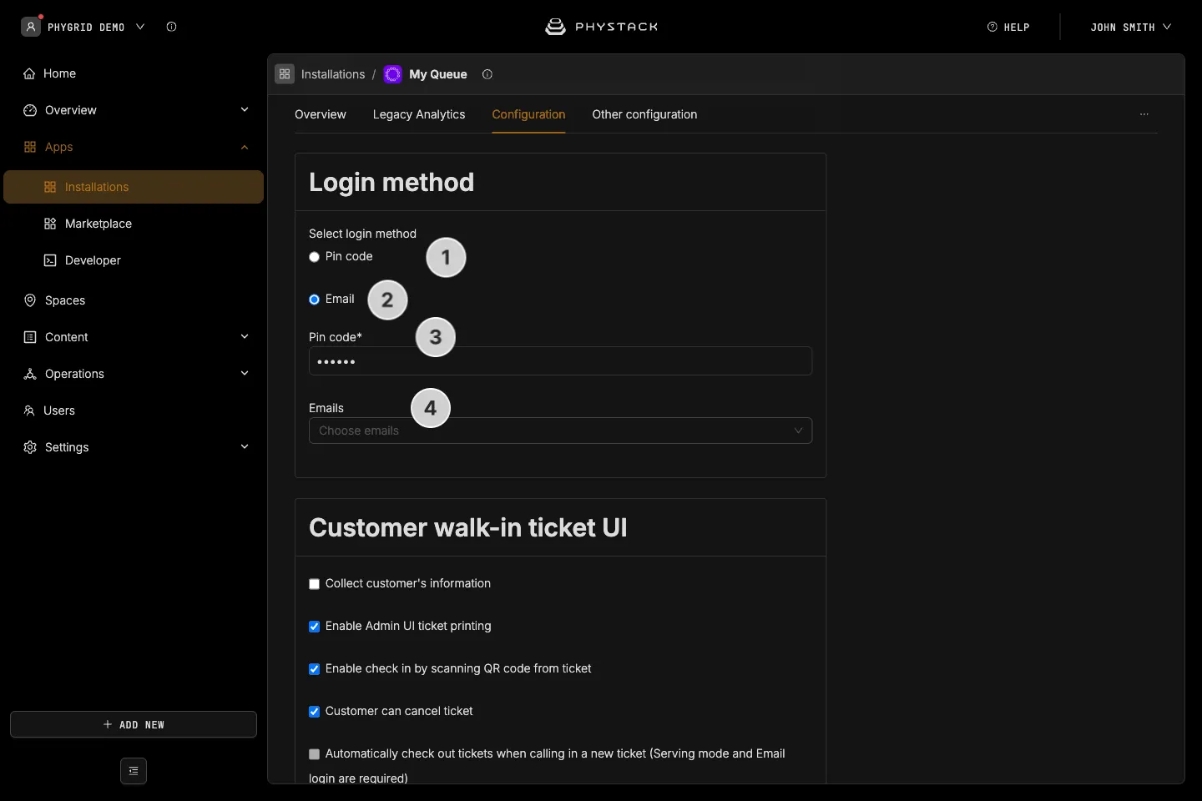Uncheck Enable Admin UI ticket printing
The image size is (1202, 801).
314,627
